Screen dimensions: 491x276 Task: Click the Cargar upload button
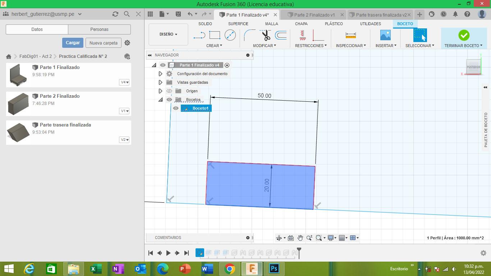(73, 43)
